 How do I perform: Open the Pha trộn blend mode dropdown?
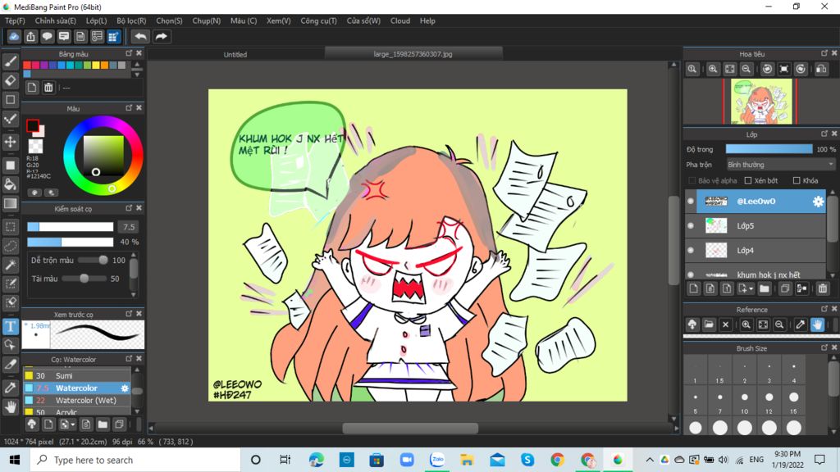781,164
